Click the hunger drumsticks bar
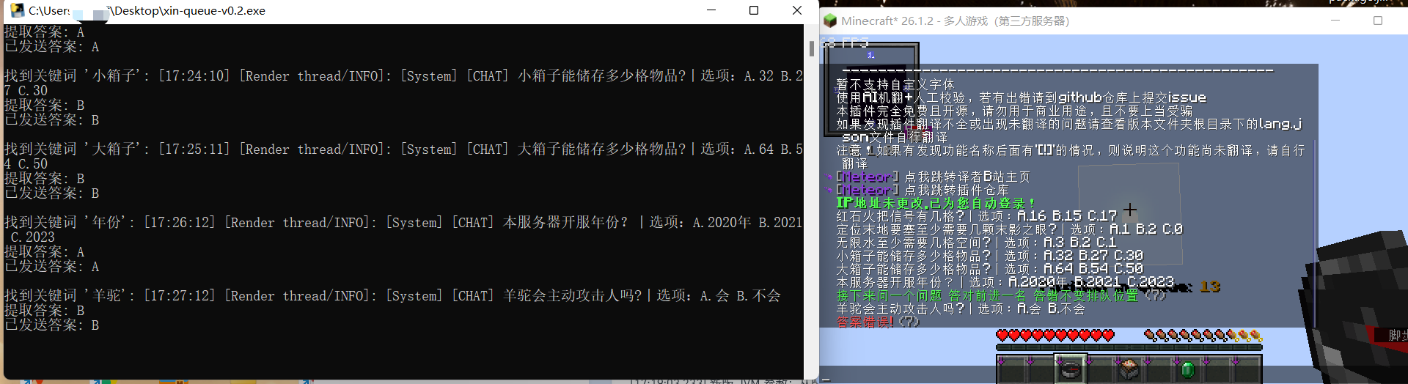 point(1203,336)
